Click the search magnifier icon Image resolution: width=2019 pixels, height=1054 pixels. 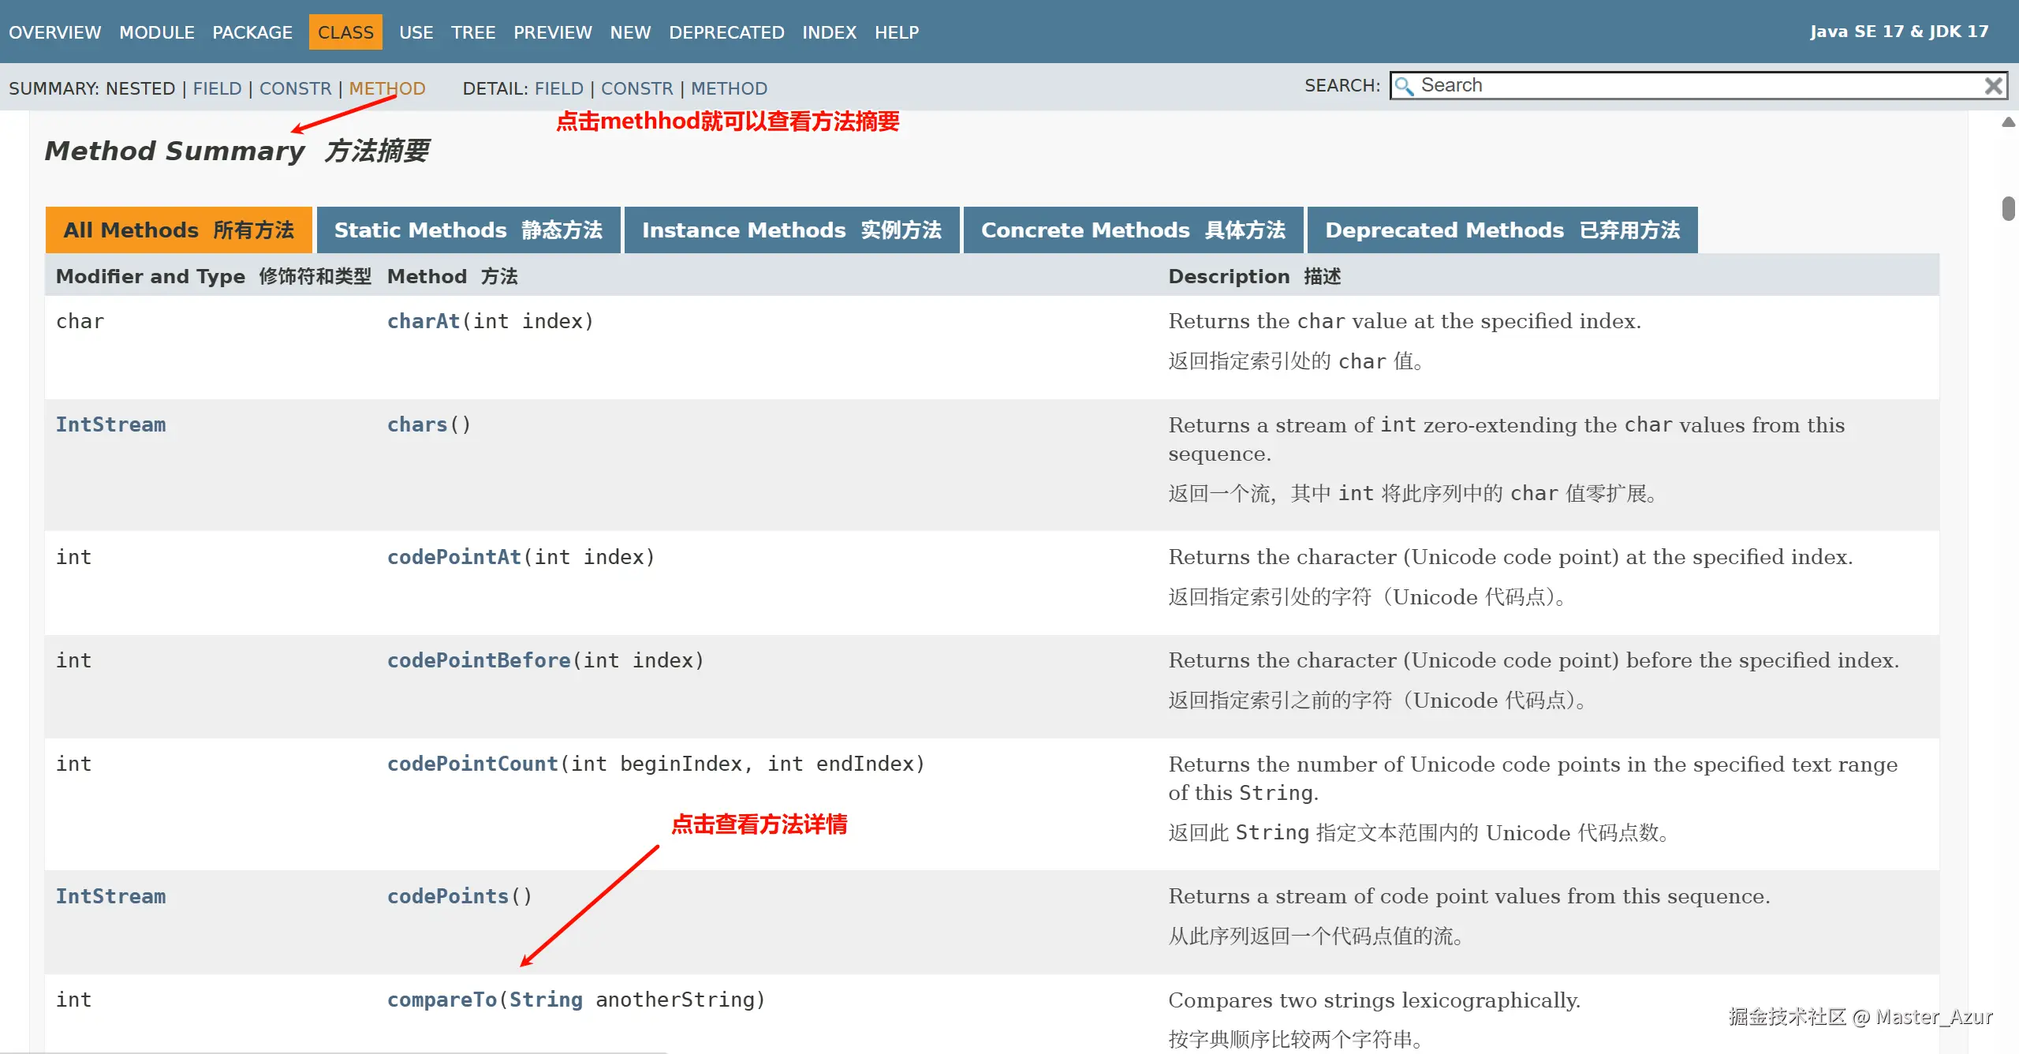coord(1404,85)
